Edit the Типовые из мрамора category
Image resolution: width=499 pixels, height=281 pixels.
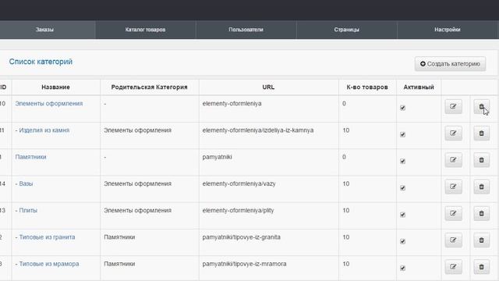[453, 267]
